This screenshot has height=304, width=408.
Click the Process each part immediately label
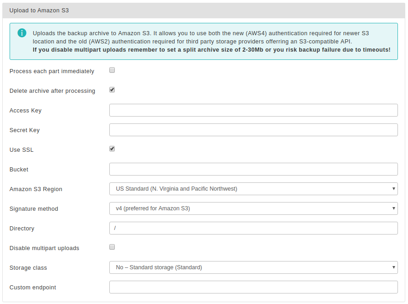(52, 71)
